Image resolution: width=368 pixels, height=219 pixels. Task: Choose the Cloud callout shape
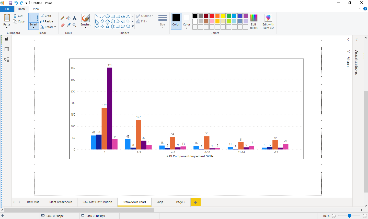(x=128, y=26)
